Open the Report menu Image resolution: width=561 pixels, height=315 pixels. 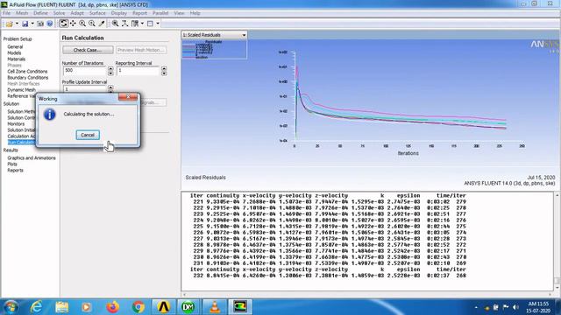click(139, 13)
